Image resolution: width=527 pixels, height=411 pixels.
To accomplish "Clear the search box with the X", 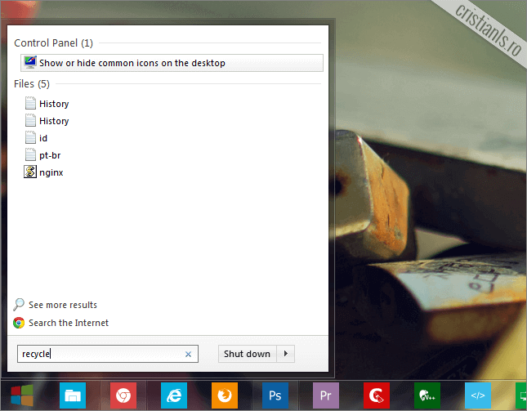I will [188, 355].
